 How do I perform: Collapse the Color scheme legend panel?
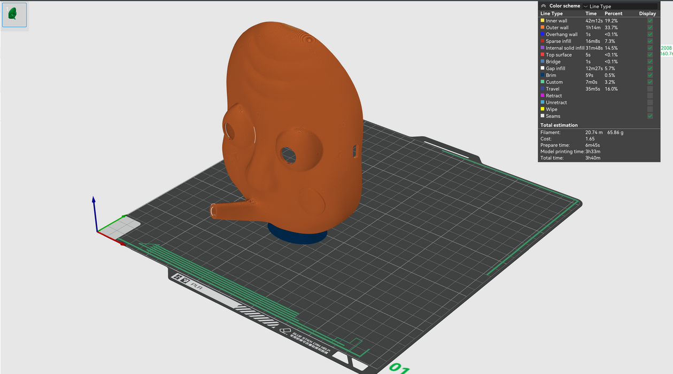tap(544, 6)
